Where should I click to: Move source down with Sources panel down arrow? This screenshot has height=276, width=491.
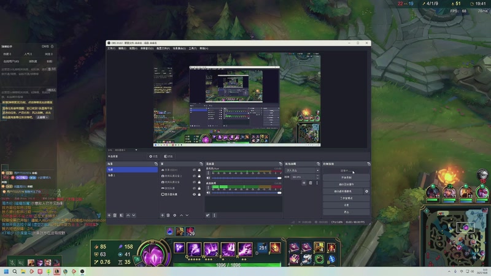pos(187,215)
